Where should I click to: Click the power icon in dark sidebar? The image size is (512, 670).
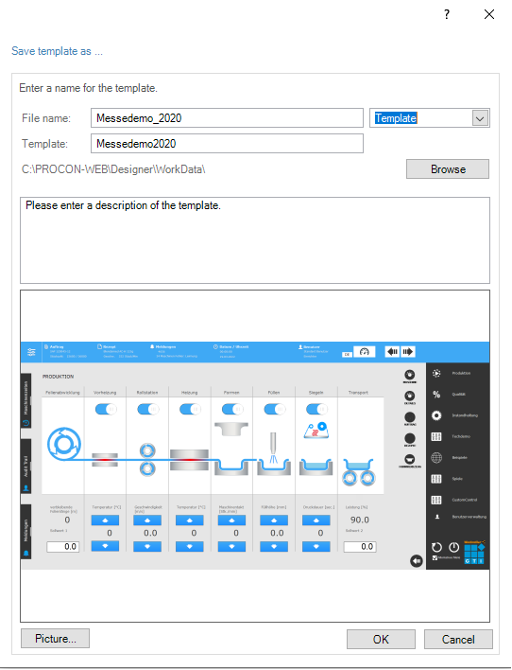pyautogui.click(x=454, y=547)
